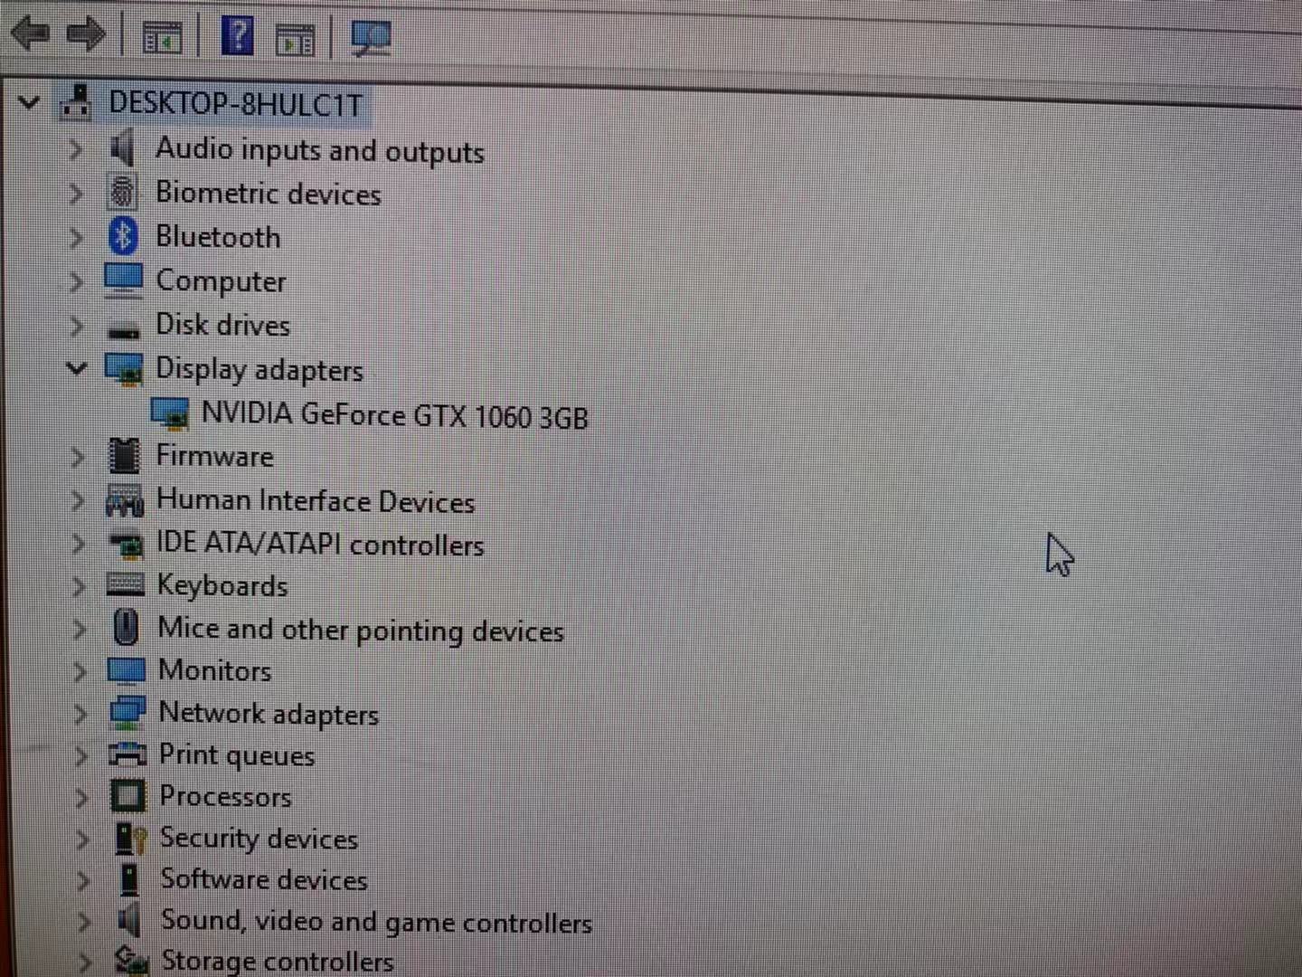Expand the Security devices category
1302x977 pixels.
(x=83, y=839)
